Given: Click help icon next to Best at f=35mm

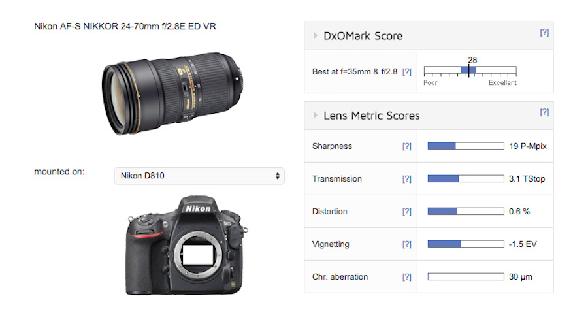Looking at the screenshot, I should click(x=407, y=71).
